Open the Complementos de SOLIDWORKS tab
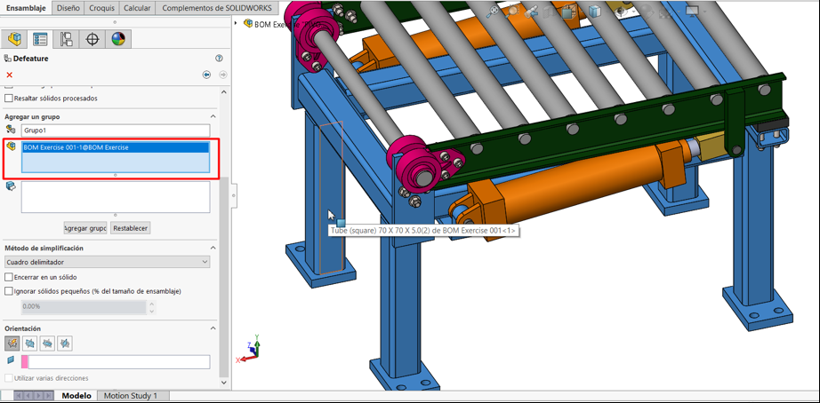The height and width of the screenshot is (403, 820). (x=217, y=8)
